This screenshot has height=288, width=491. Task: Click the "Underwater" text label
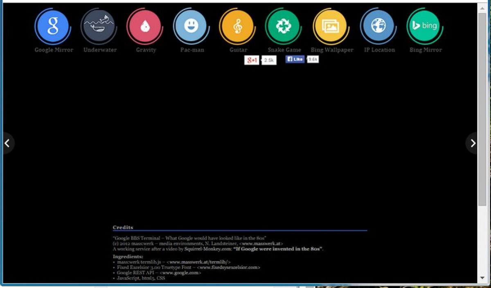(100, 50)
